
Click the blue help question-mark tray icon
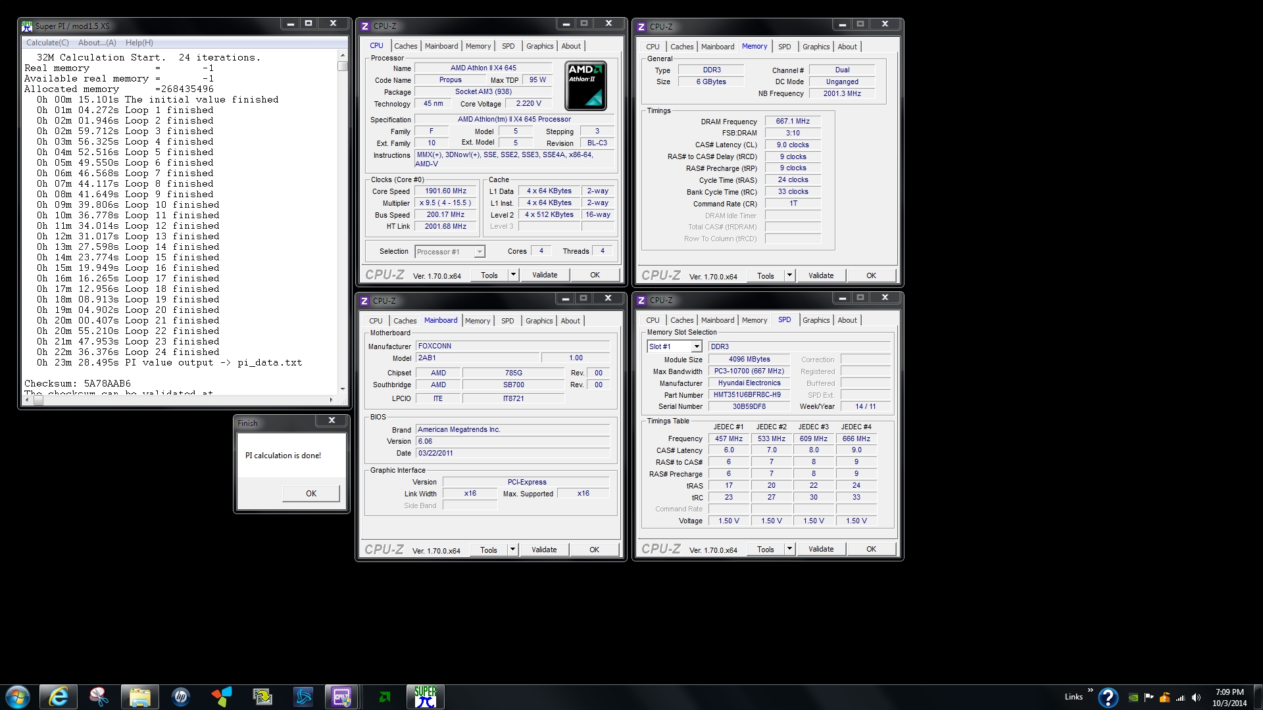point(1108,698)
